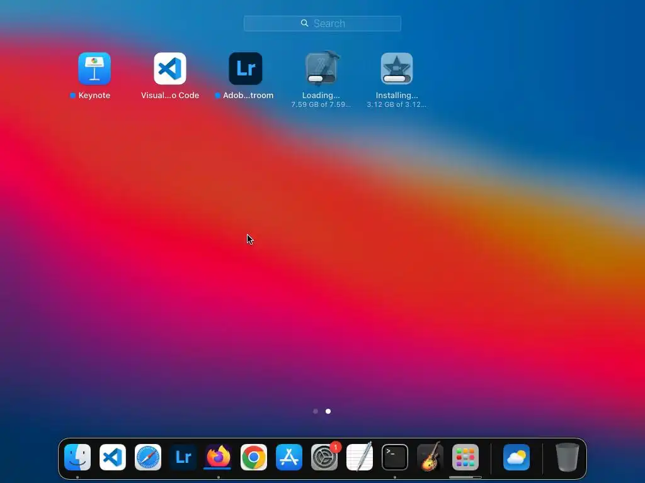This screenshot has width=645, height=483.
Task: Click the "Adob...troom" app label
Action: coord(248,96)
